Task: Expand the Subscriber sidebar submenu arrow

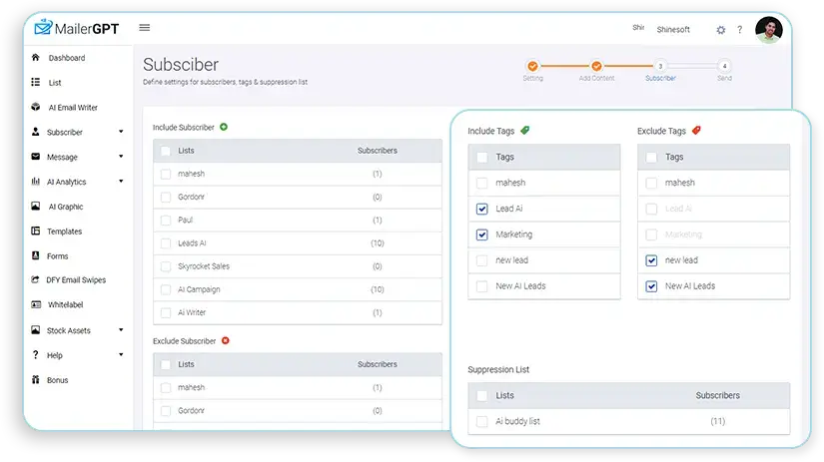Action: click(121, 132)
